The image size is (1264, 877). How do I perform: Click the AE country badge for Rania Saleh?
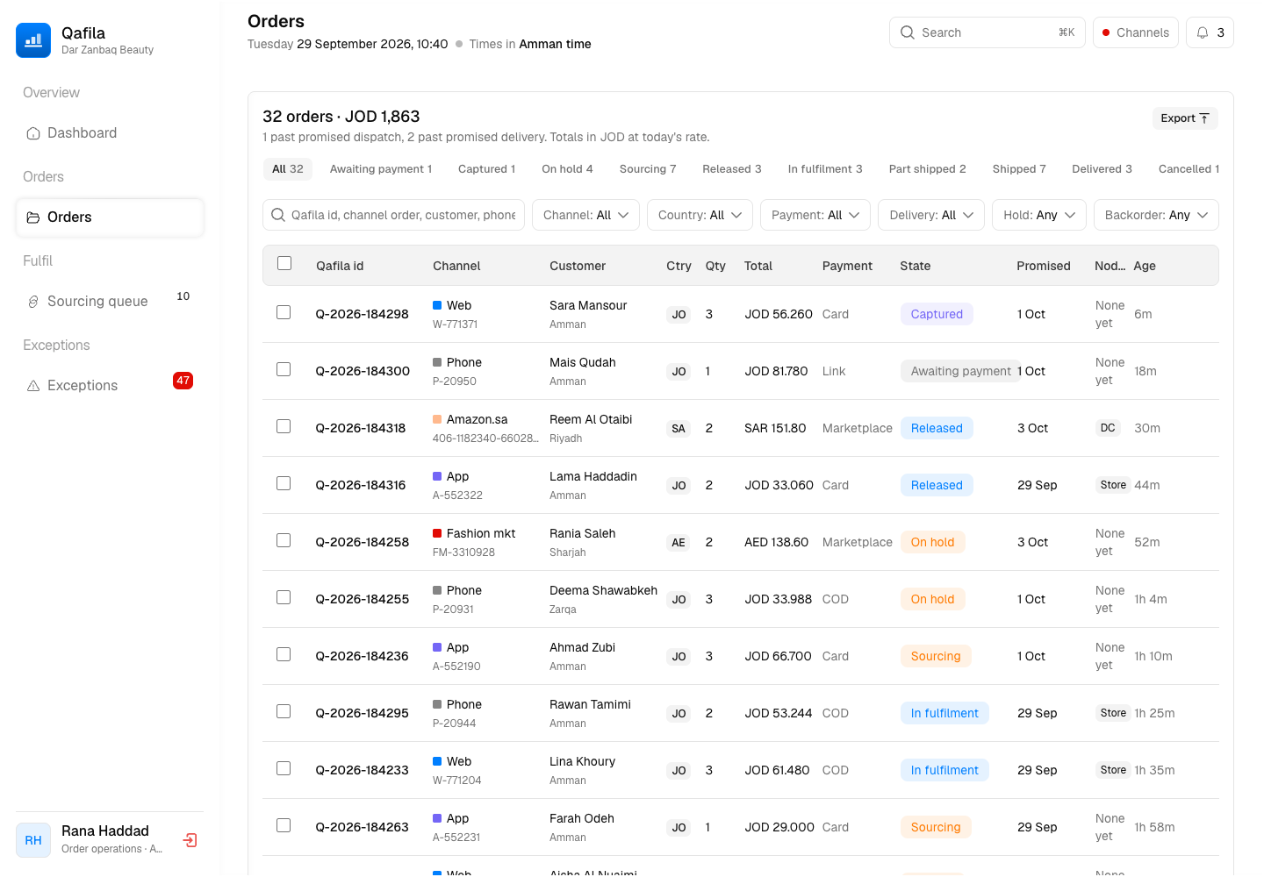[679, 543]
